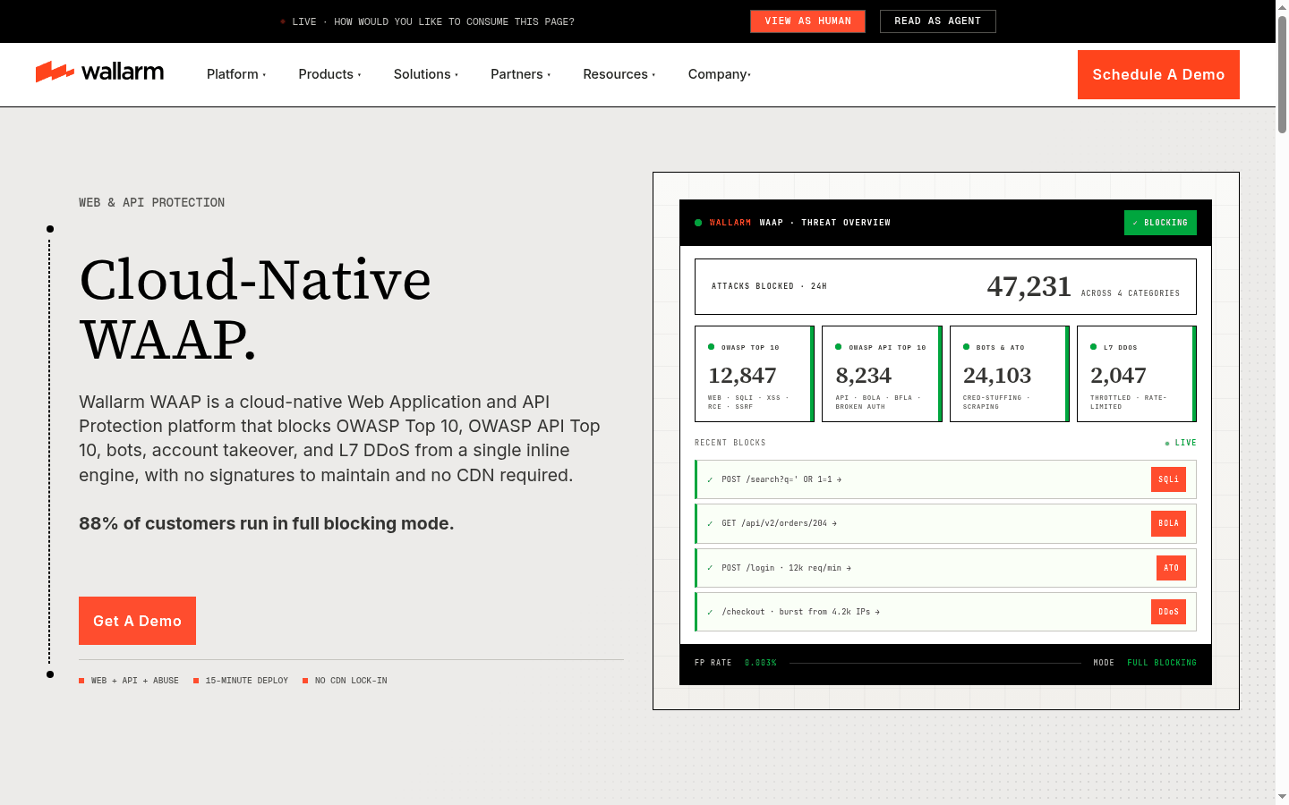Click the BOLA tag
This screenshot has width=1289, height=805.
tap(1168, 523)
